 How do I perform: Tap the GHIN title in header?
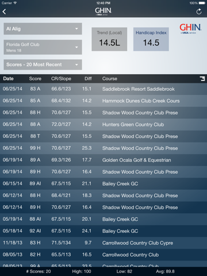(103, 11)
